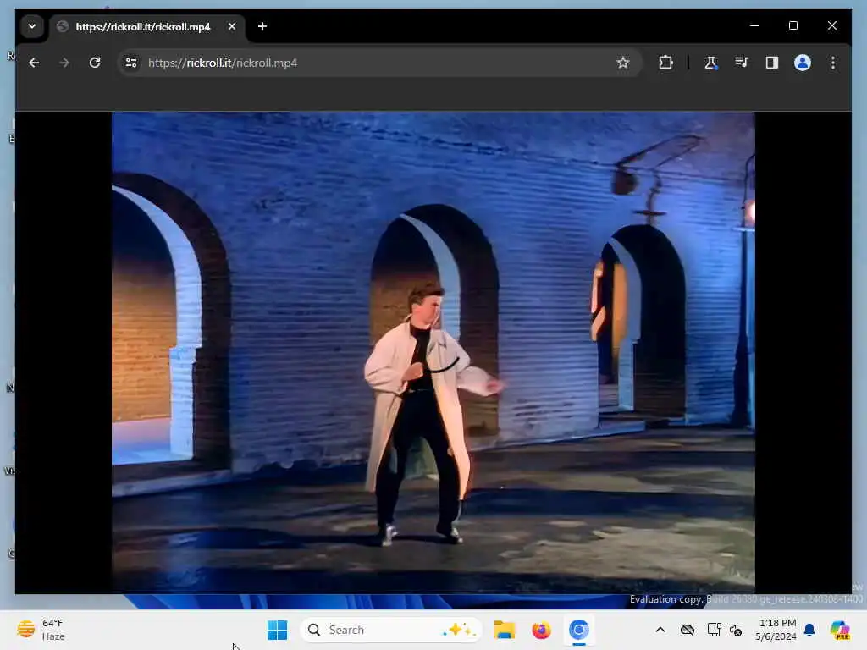Focus the address bar URL field

(x=378, y=63)
